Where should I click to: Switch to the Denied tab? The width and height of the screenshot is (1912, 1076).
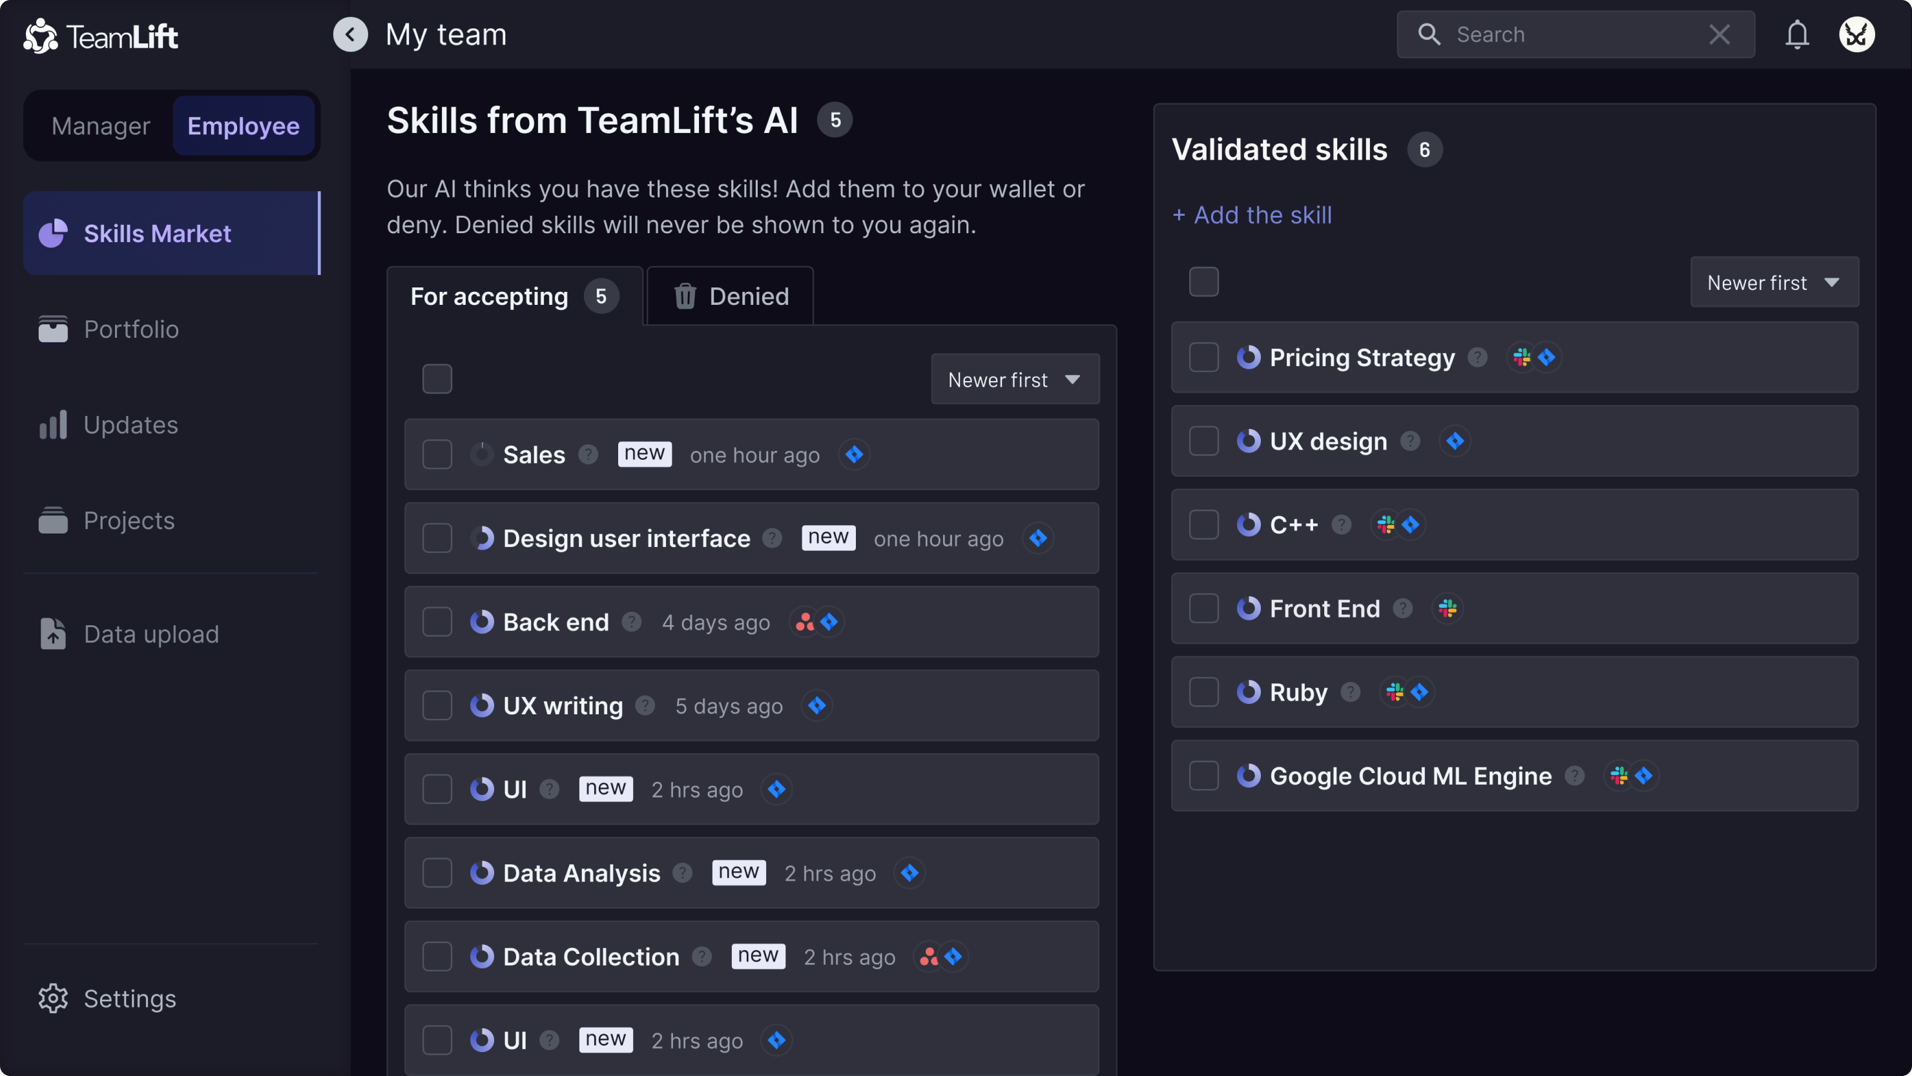[x=731, y=296]
